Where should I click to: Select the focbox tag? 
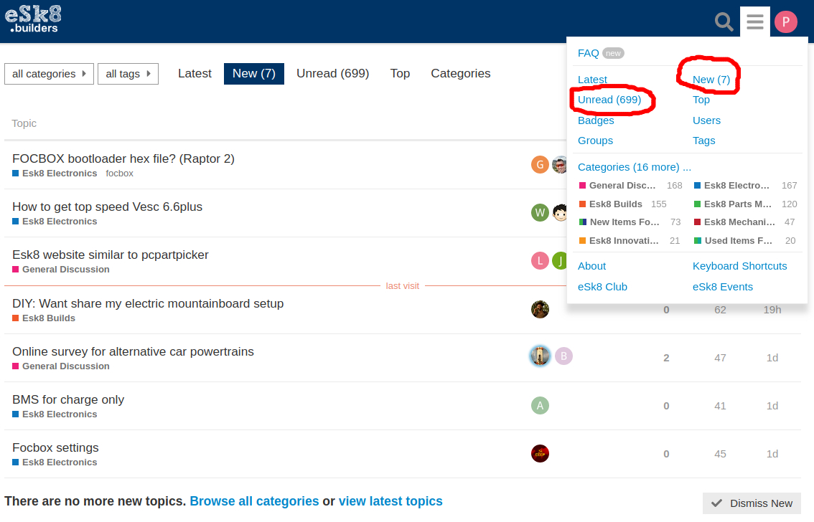[119, 174]
